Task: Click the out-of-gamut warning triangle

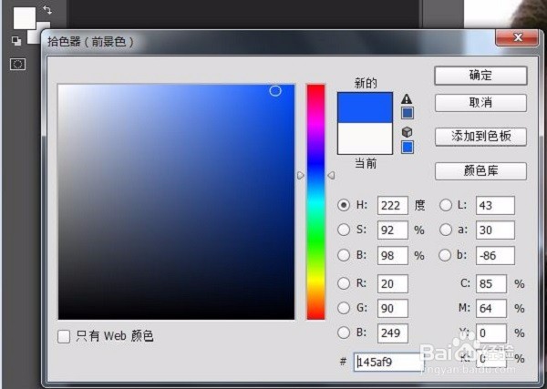Action: (407, 99)
